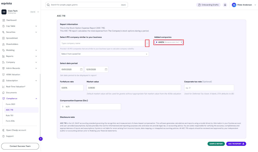Screen dimensions: 258x152
Task: Open the Peter Anderson account dropdown
Action: [x=255, y=5]
